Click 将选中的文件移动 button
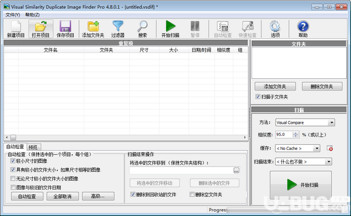Viewport: 351px width, 216px height. click(x=154, y=183)
